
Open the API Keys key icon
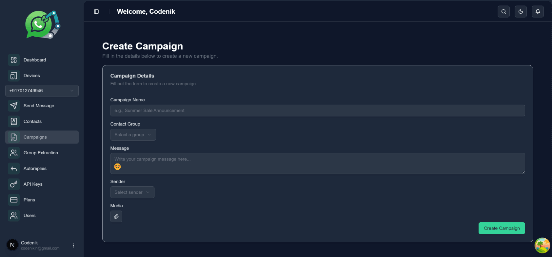(13, 184)
